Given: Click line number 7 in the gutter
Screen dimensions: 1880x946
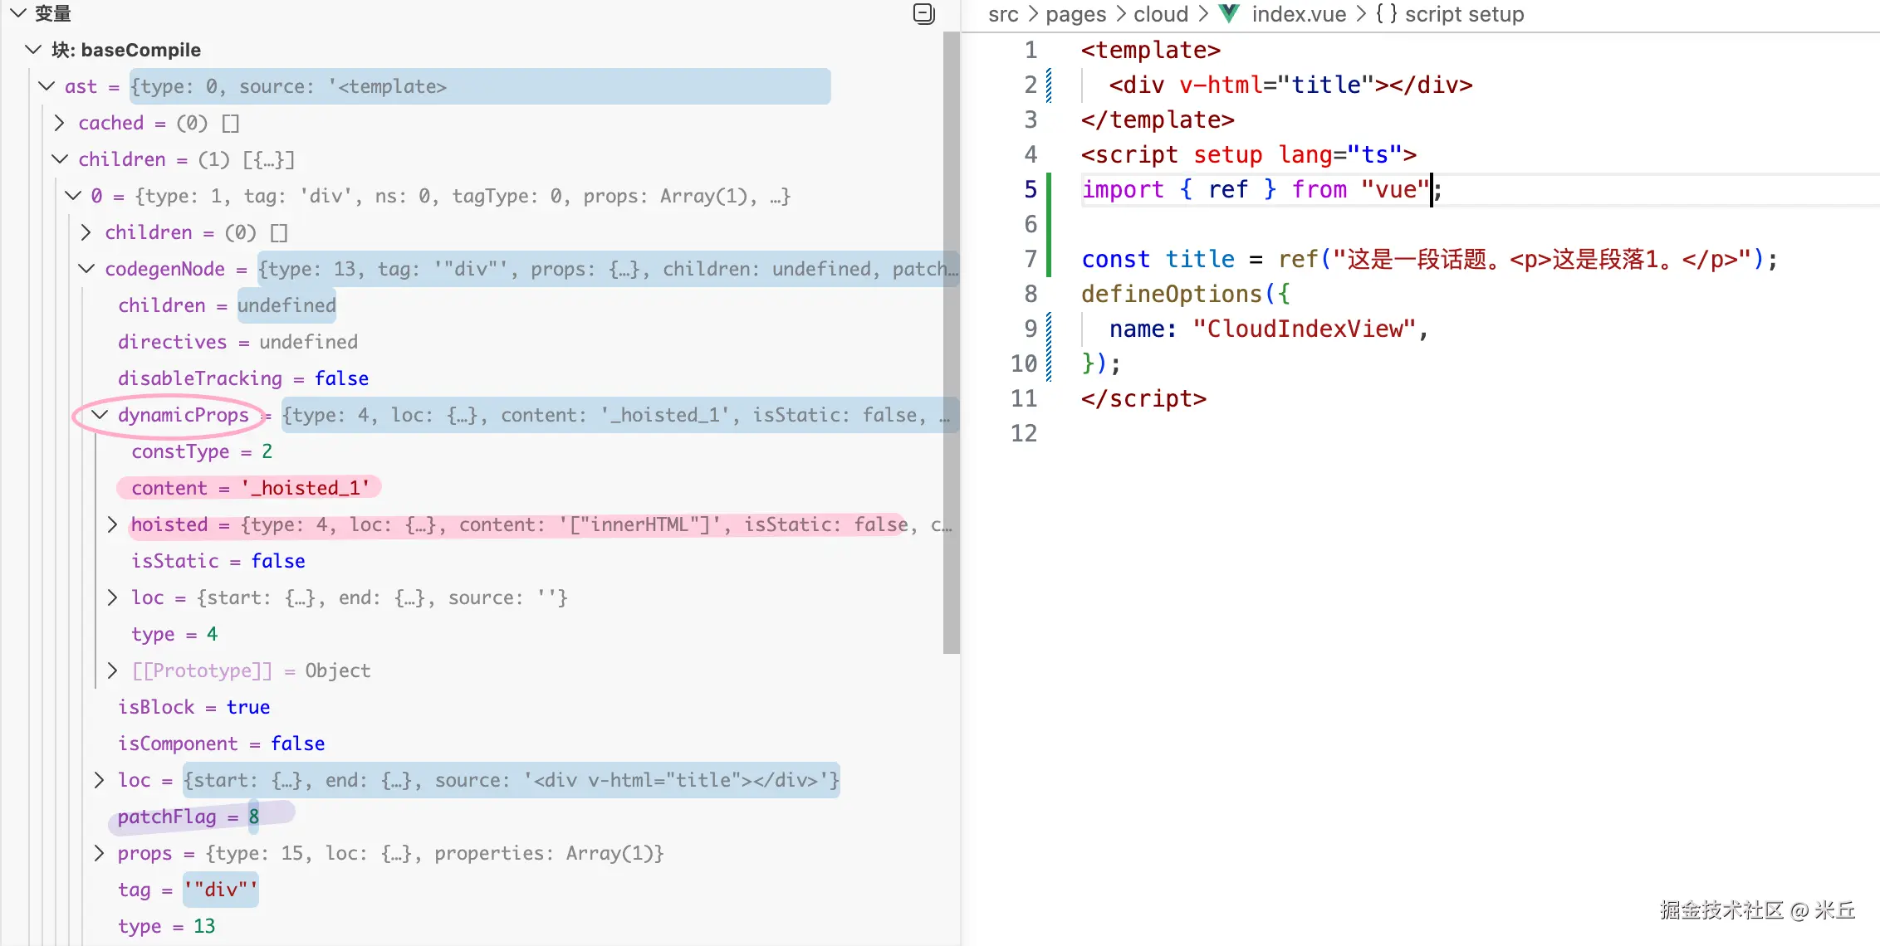Looking at the screenshot, I should [1031, 259].
